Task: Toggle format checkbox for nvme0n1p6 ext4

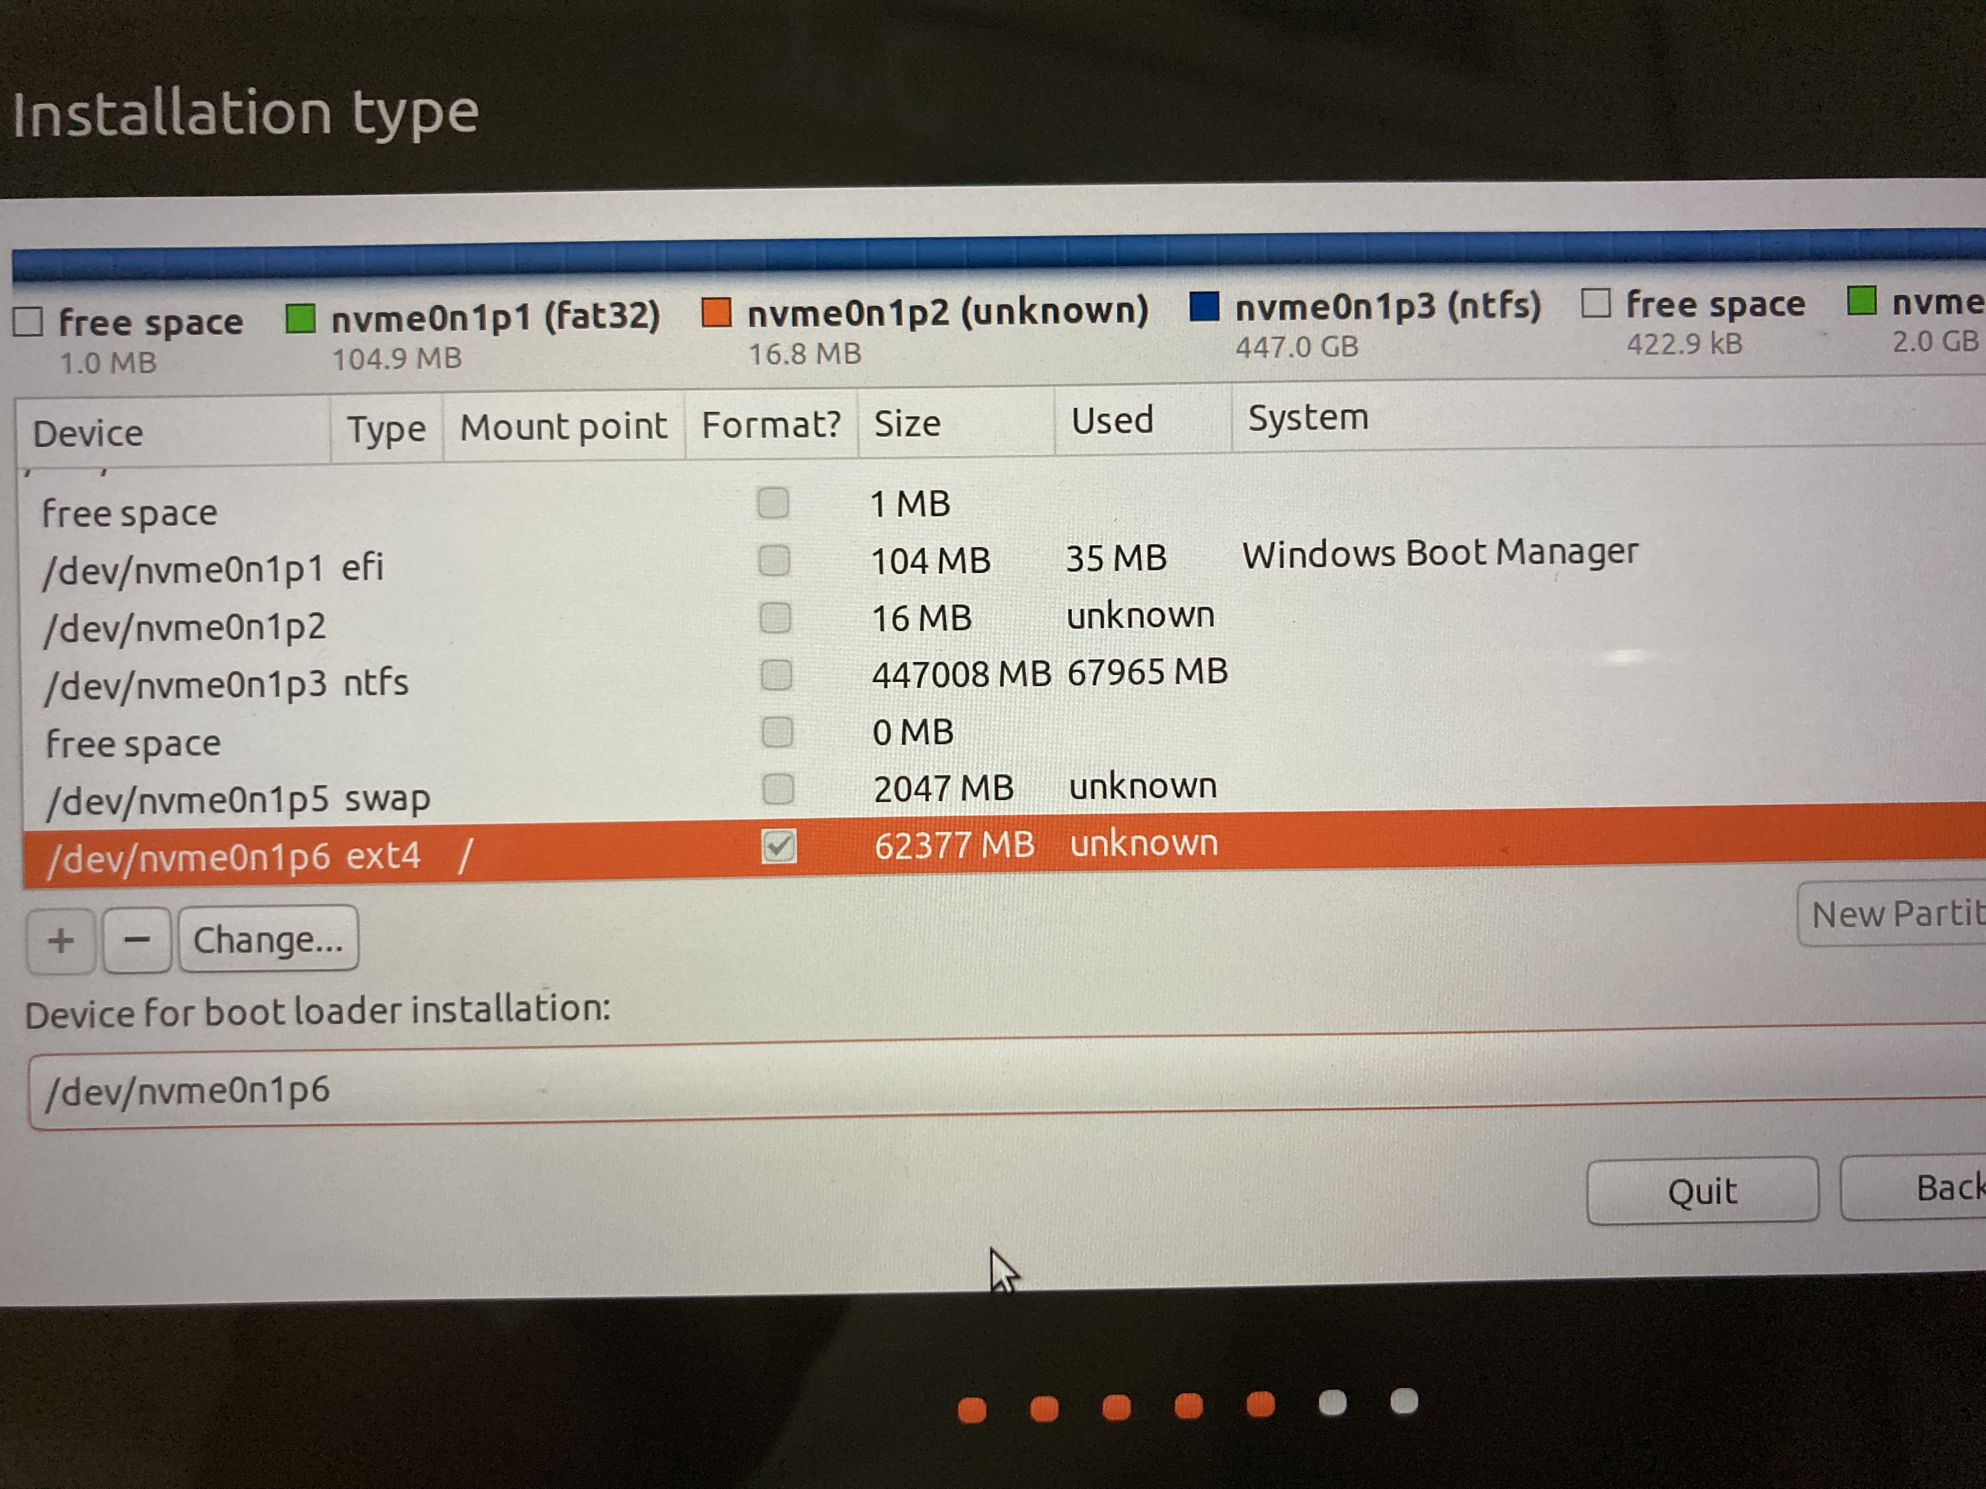Action: [778, 845]
